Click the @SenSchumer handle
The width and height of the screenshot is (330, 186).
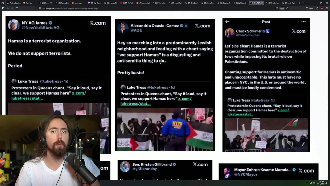click(248, 35)
